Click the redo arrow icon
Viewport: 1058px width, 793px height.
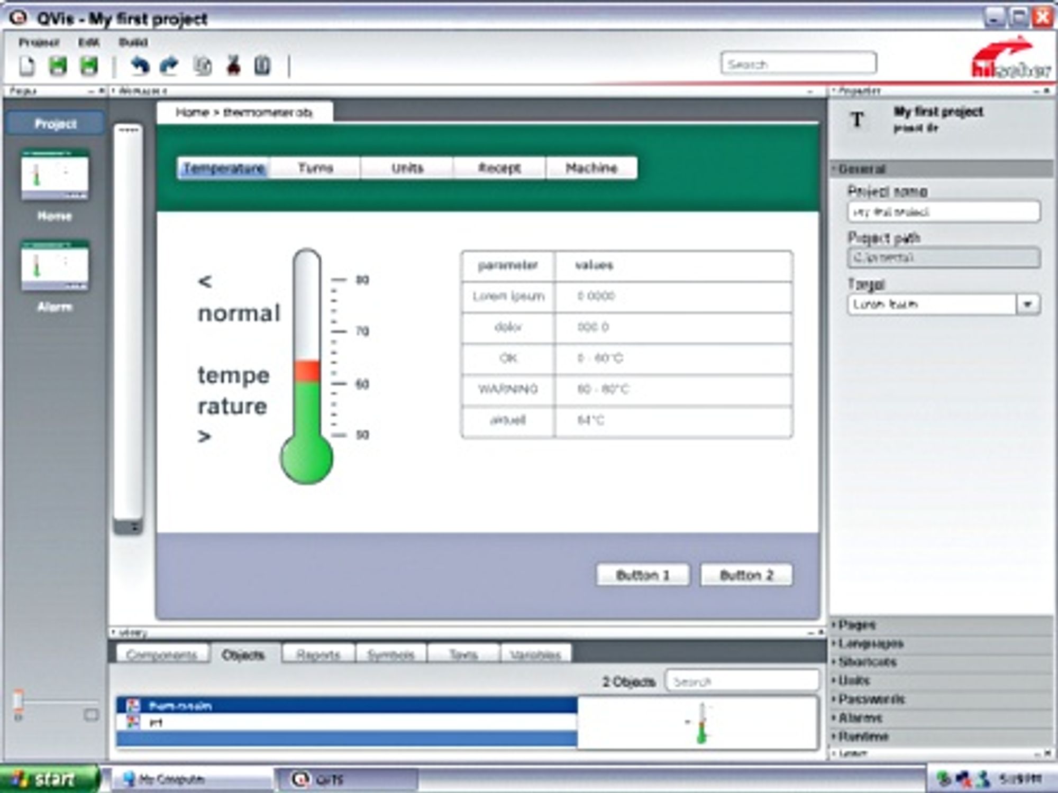coord(169,66)
